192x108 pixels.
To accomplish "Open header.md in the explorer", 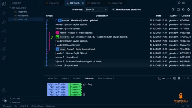I will (23, 16).
